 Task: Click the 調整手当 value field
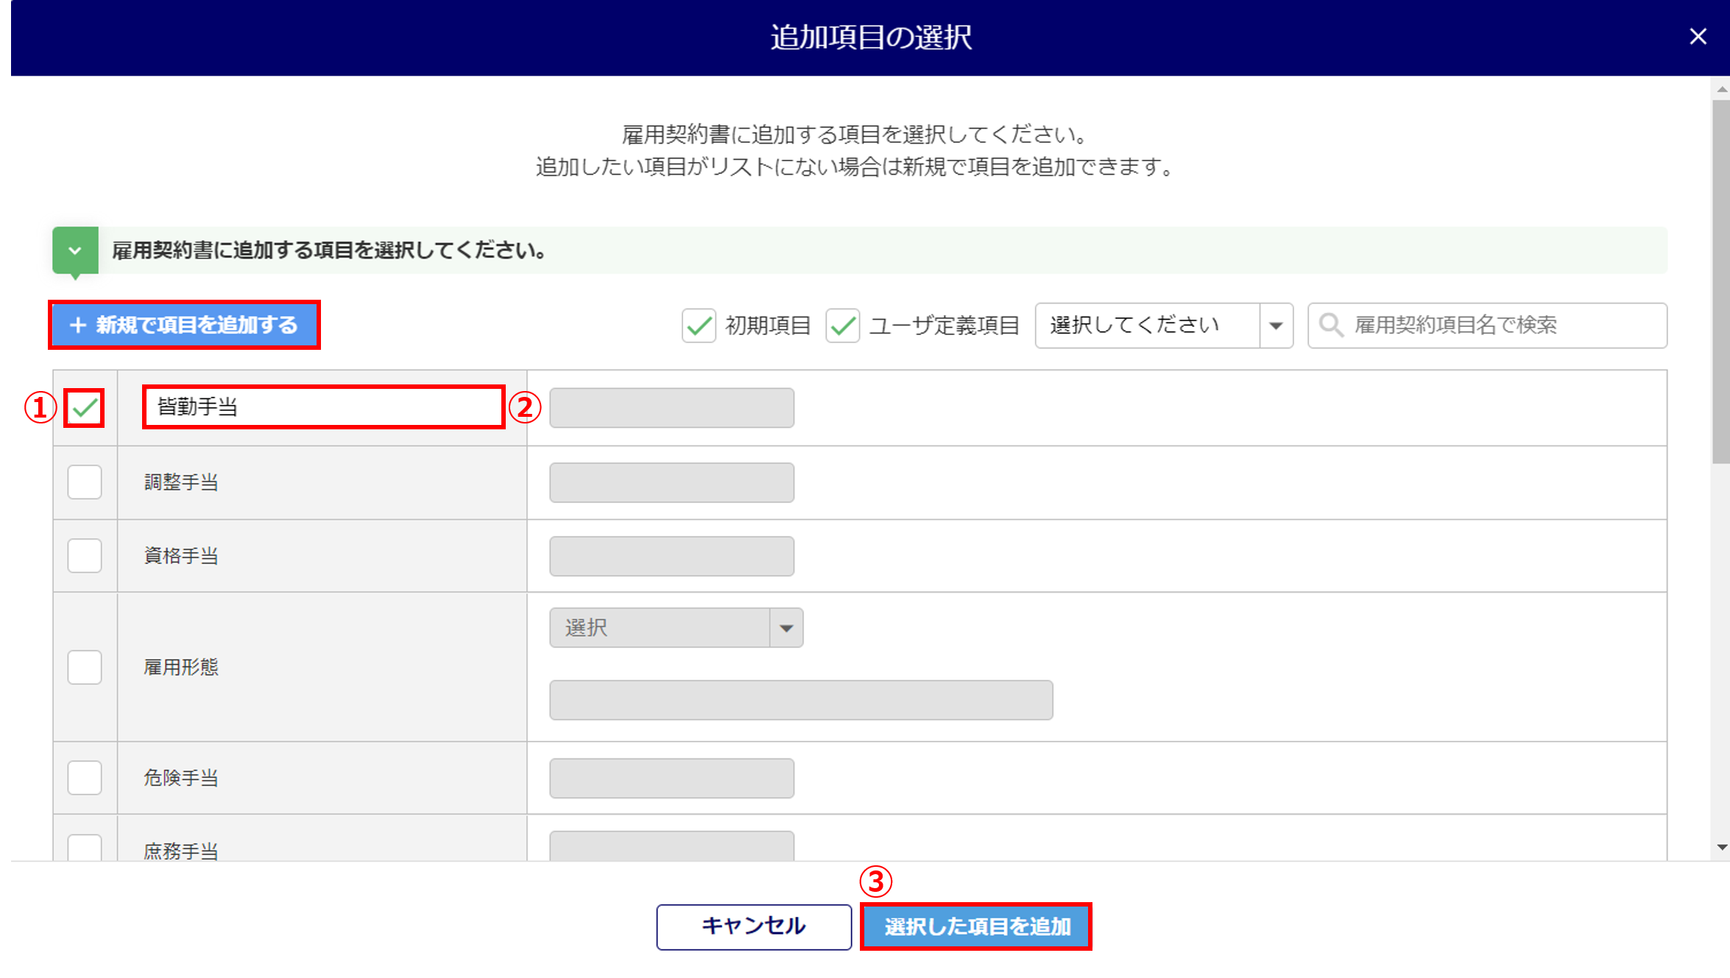(671, 482)
